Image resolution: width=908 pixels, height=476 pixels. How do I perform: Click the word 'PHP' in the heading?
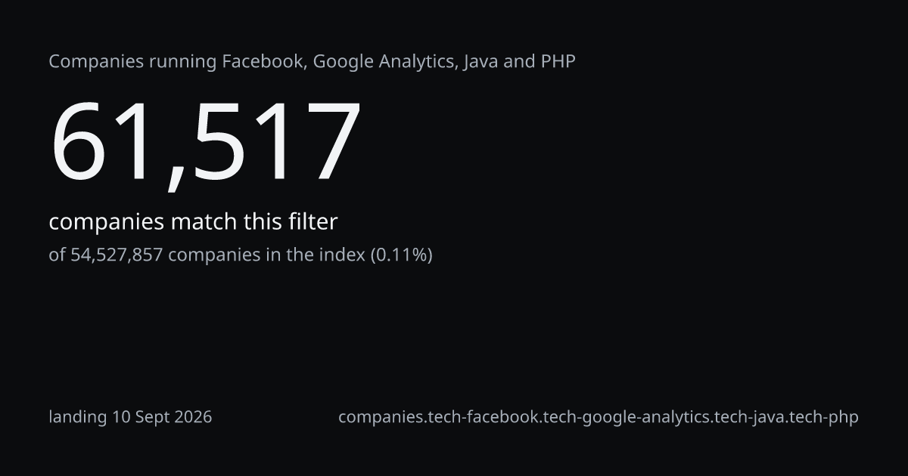[558, 61]
